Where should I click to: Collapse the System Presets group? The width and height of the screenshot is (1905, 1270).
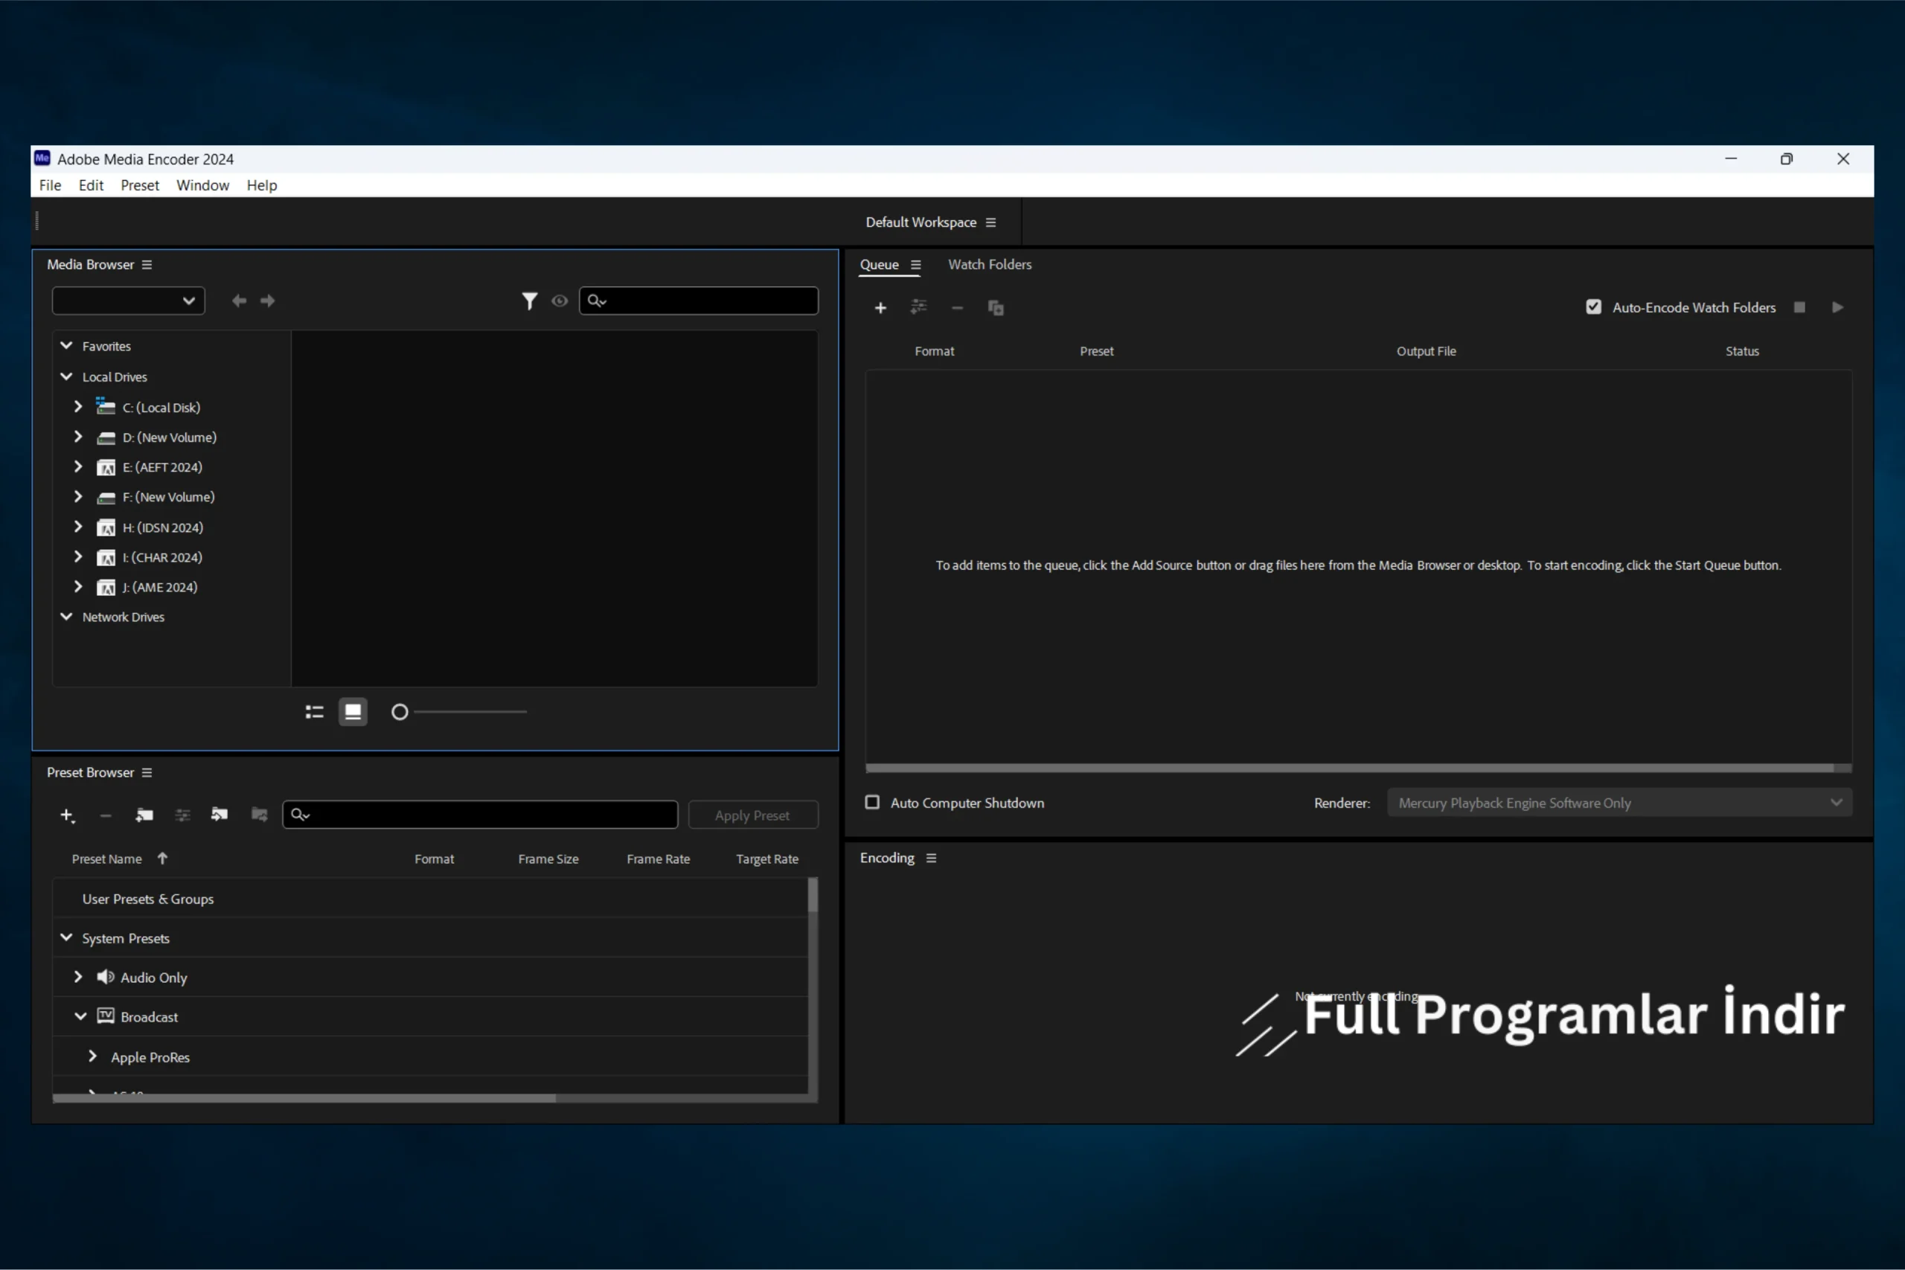[x=66, y=938]
